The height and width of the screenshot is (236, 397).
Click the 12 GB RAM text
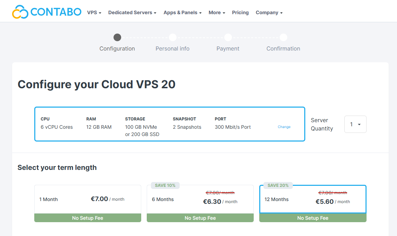[99, 127]
